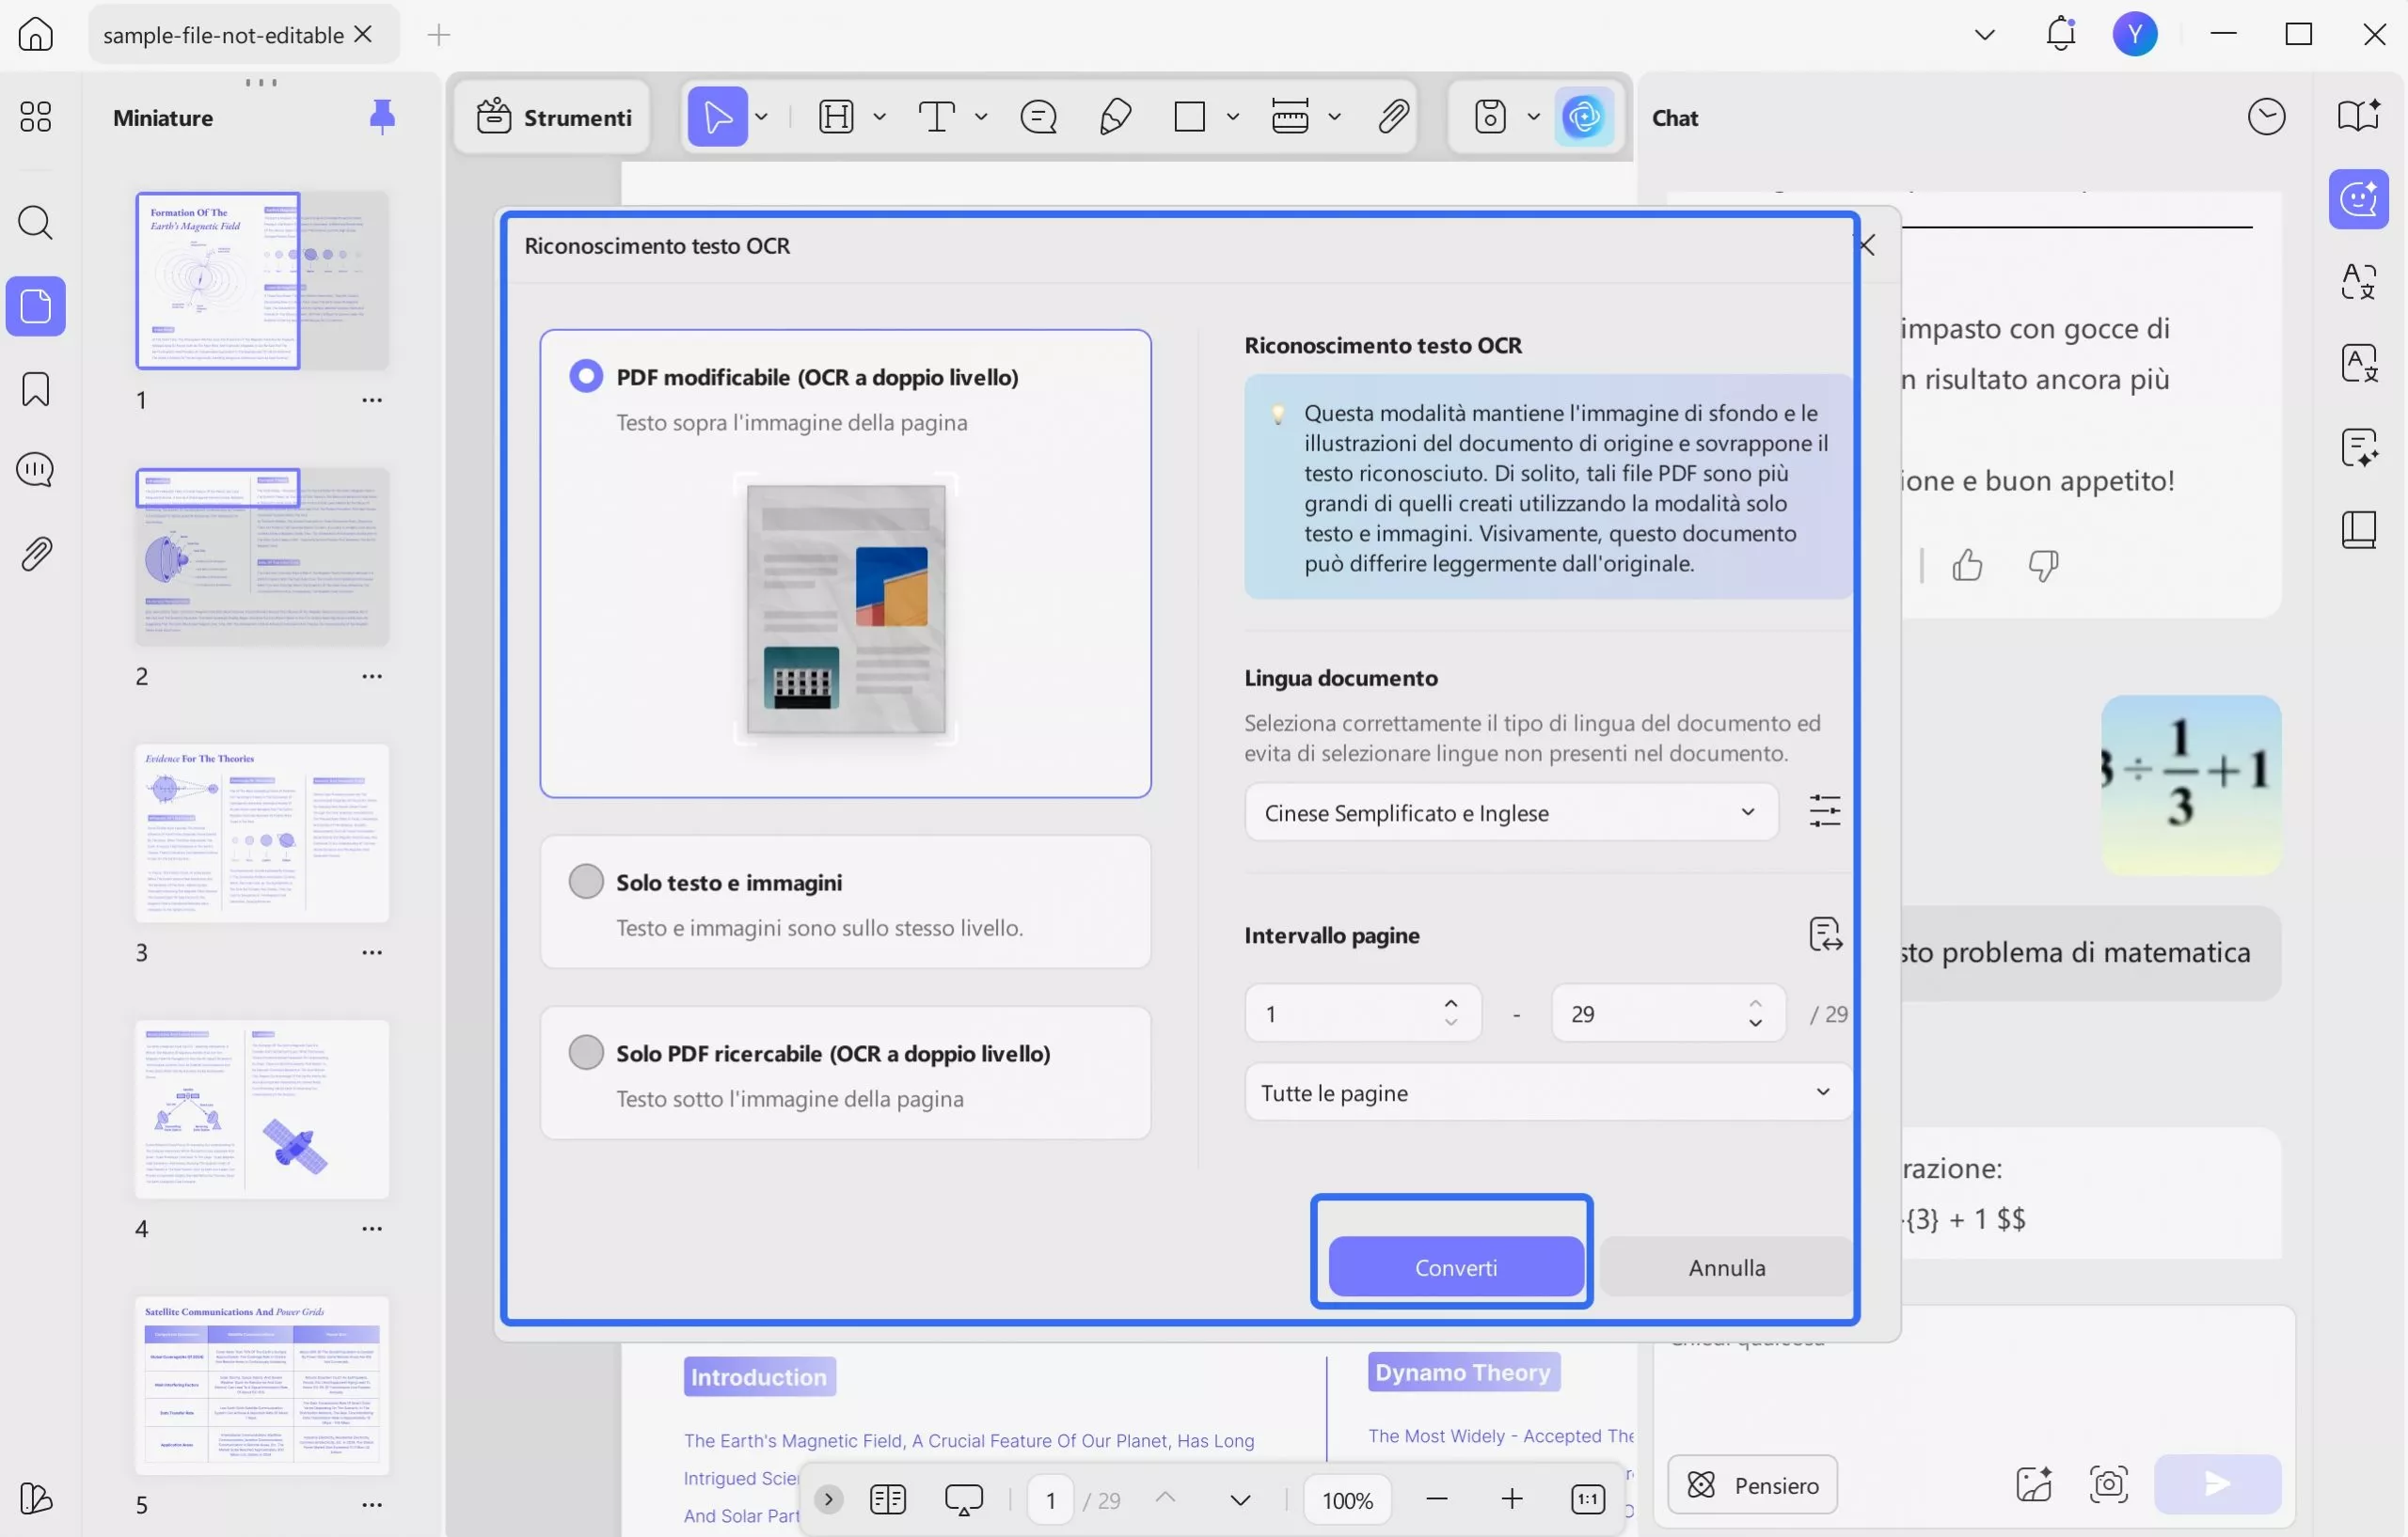Click the page range swap icon
This screenshot has width=2408, height=1537.
(x=1825, y=935)
